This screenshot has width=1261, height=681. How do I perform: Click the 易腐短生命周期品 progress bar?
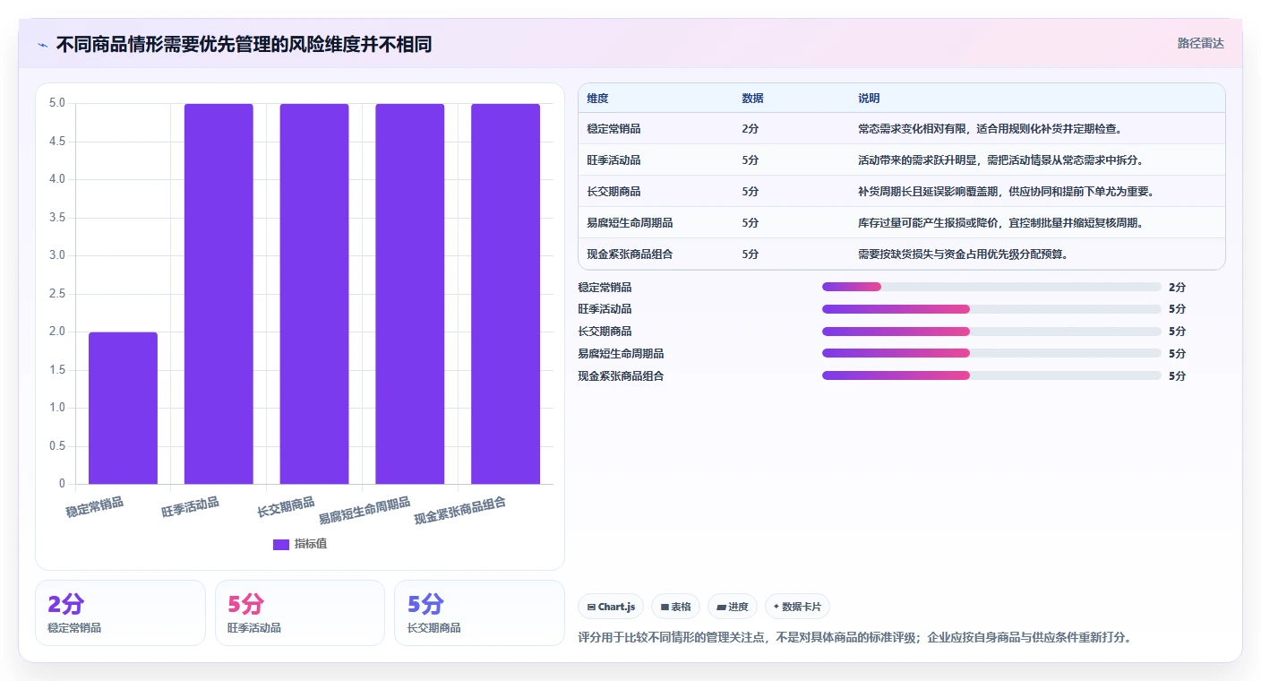[991, 353]
